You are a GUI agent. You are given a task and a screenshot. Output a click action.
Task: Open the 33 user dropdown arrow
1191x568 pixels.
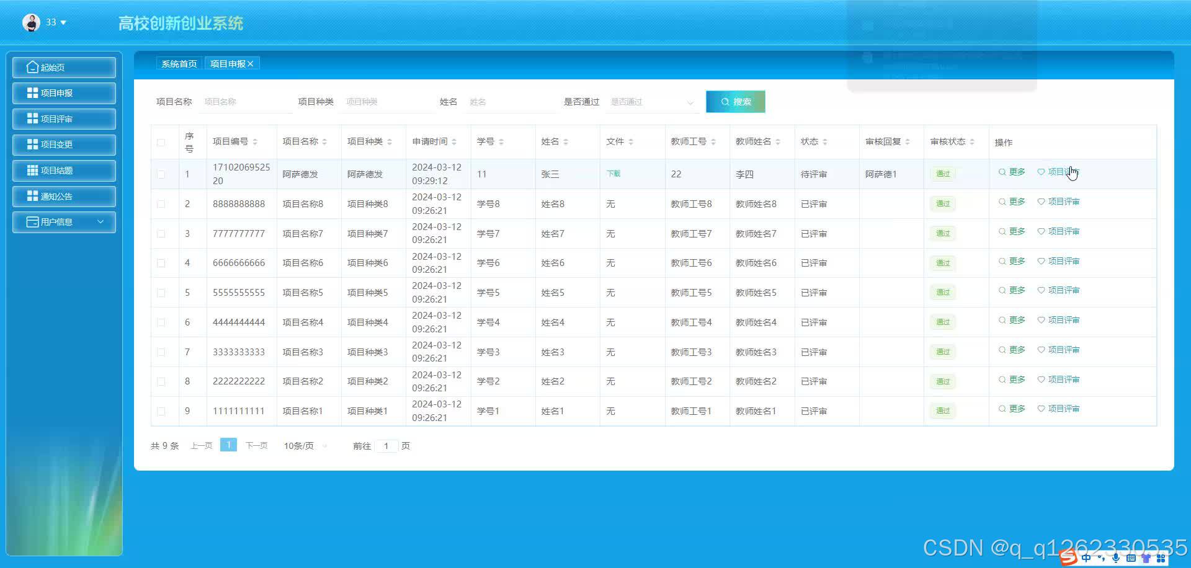click(x=63, y=22)
